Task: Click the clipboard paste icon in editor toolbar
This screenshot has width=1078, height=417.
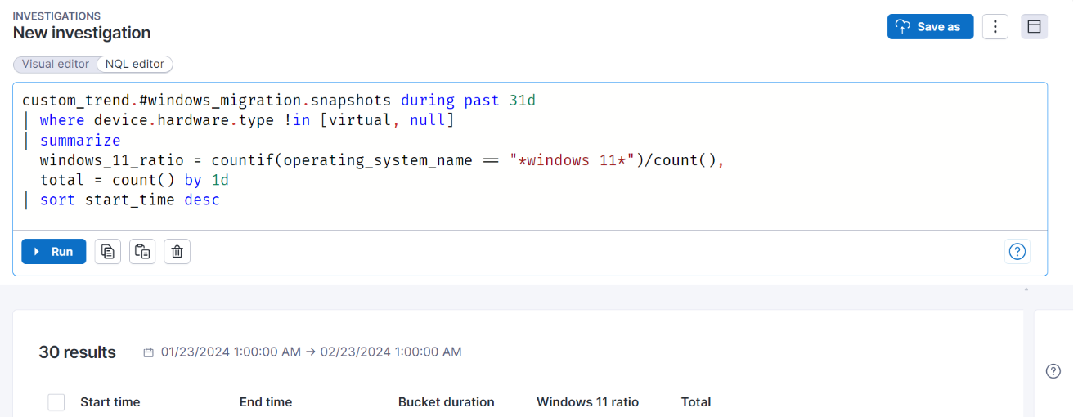Action: (142, 252)
